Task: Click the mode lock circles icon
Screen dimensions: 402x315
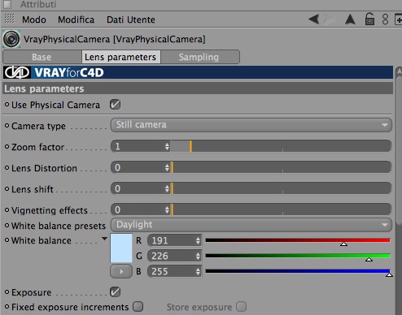Action: [x=385, y=19]
